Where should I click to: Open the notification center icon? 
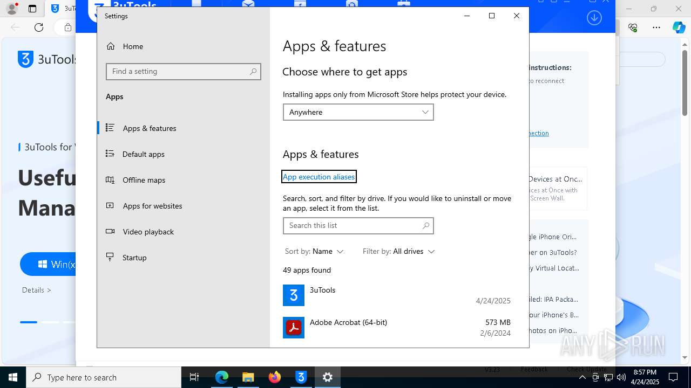tap(673, 377)
